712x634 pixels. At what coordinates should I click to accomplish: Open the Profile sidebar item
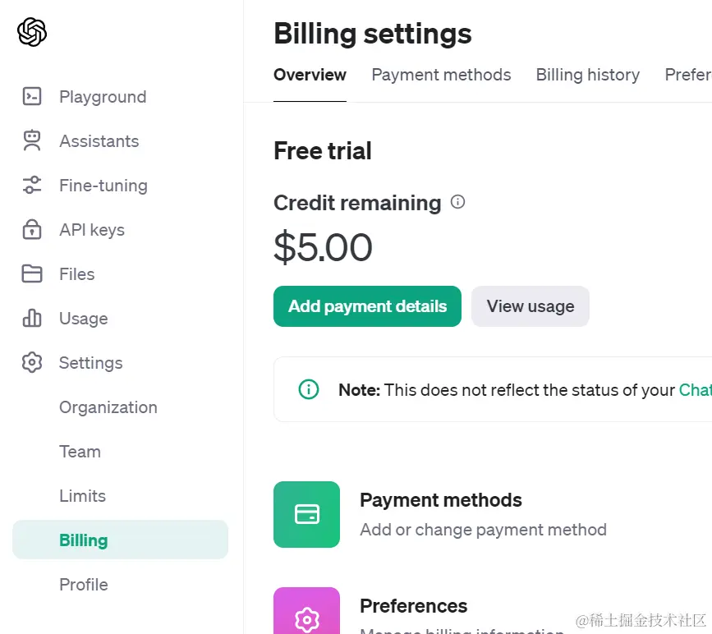click(84, 585)
